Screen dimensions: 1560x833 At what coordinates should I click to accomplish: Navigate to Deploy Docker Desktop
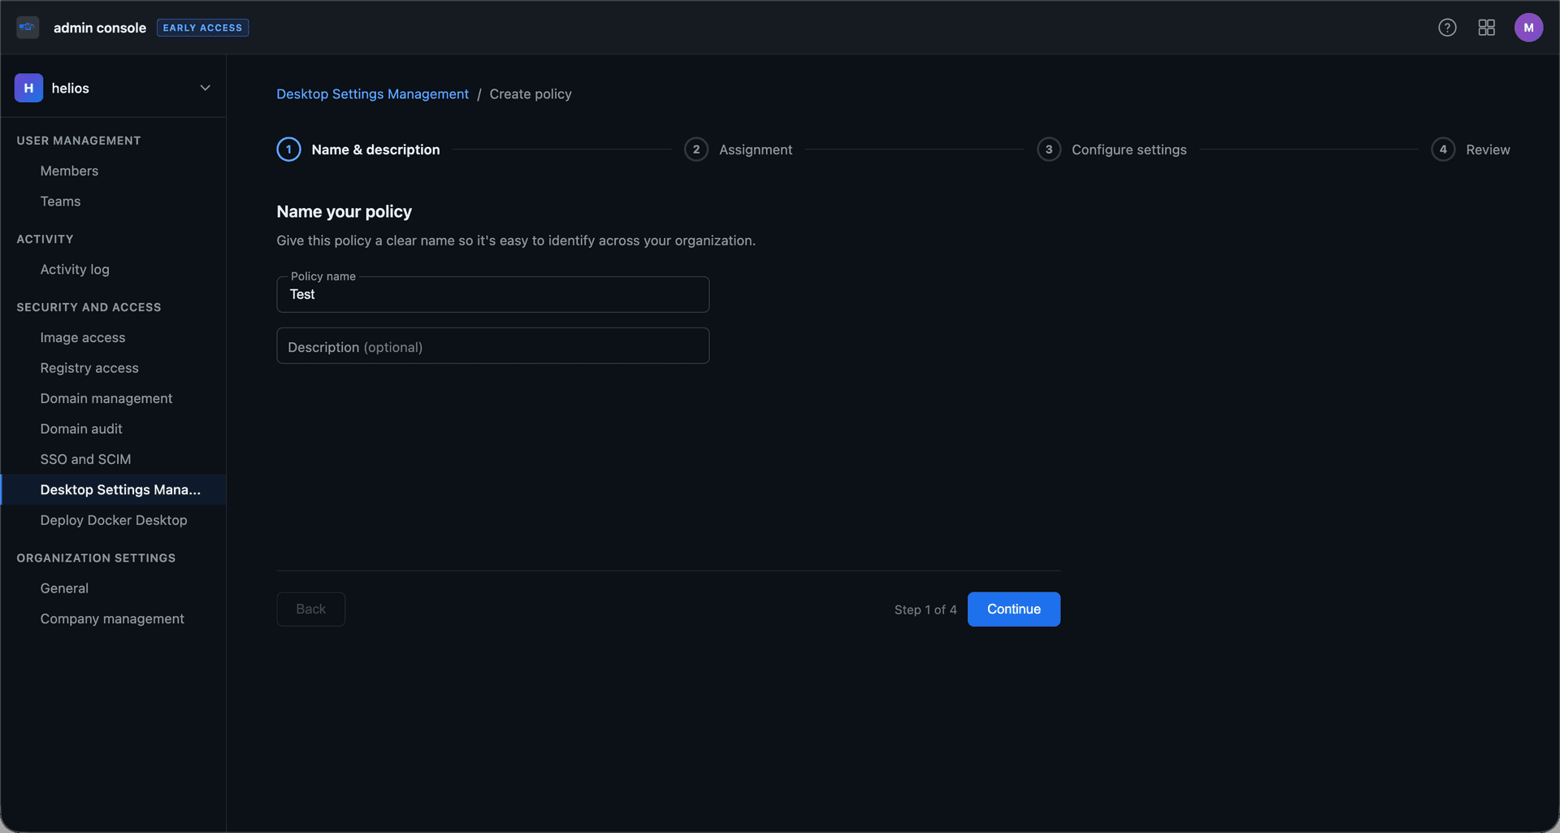[x=114, y=520]
